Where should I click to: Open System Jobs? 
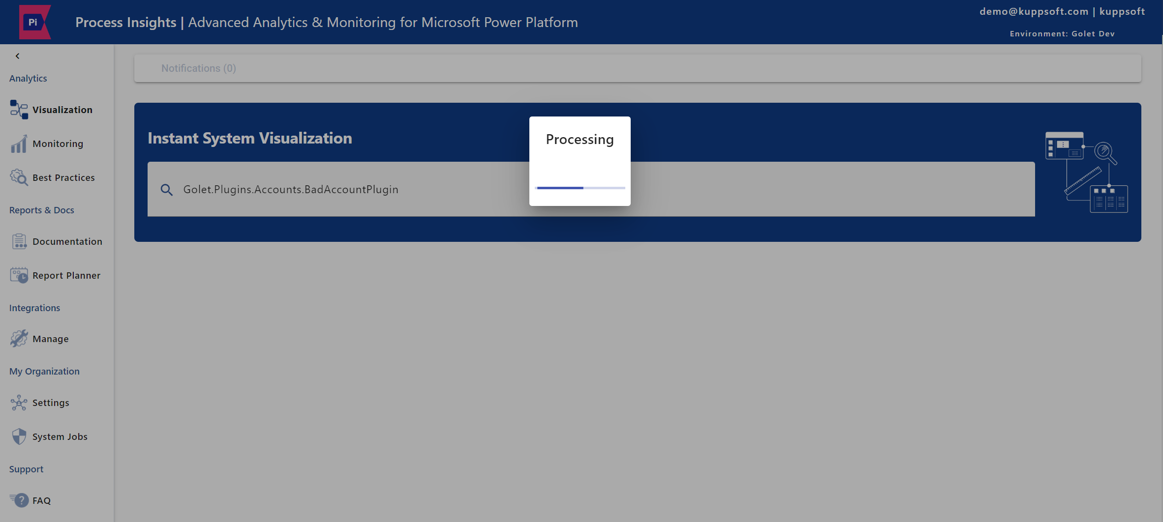(x=60, y=436)
